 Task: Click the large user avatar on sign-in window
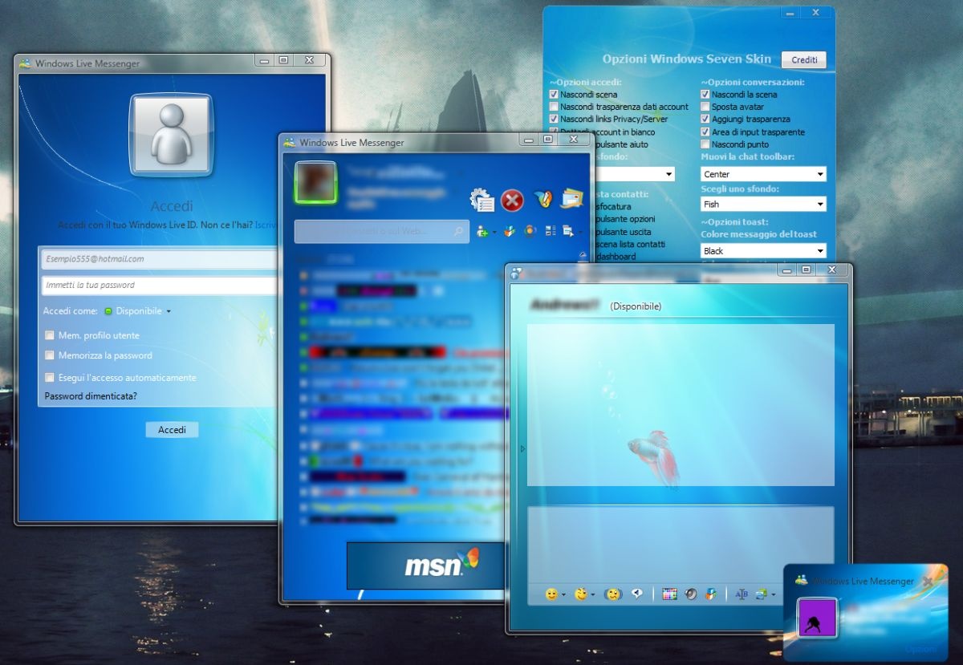(x=172, y=134)
